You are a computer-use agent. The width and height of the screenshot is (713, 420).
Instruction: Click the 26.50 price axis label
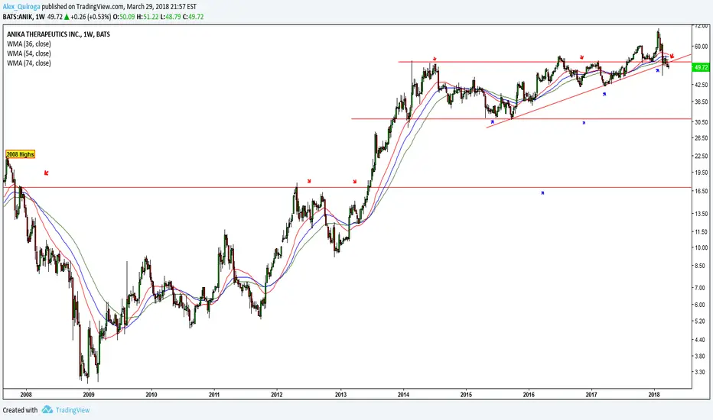point(702,138)
